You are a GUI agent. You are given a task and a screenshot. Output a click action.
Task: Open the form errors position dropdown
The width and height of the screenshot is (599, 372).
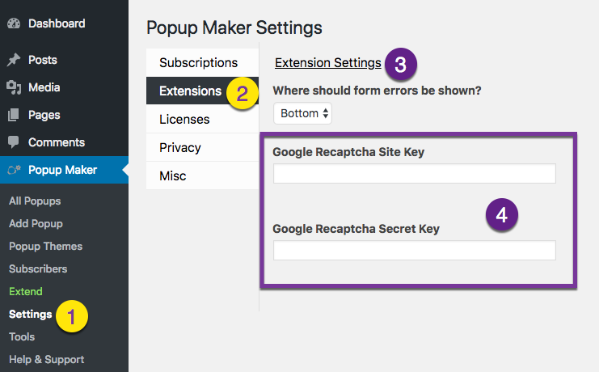pos(302,113)
